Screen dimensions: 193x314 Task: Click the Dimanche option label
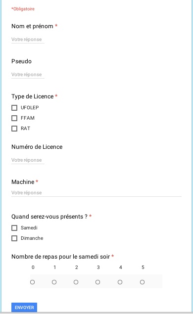(32, 238)
